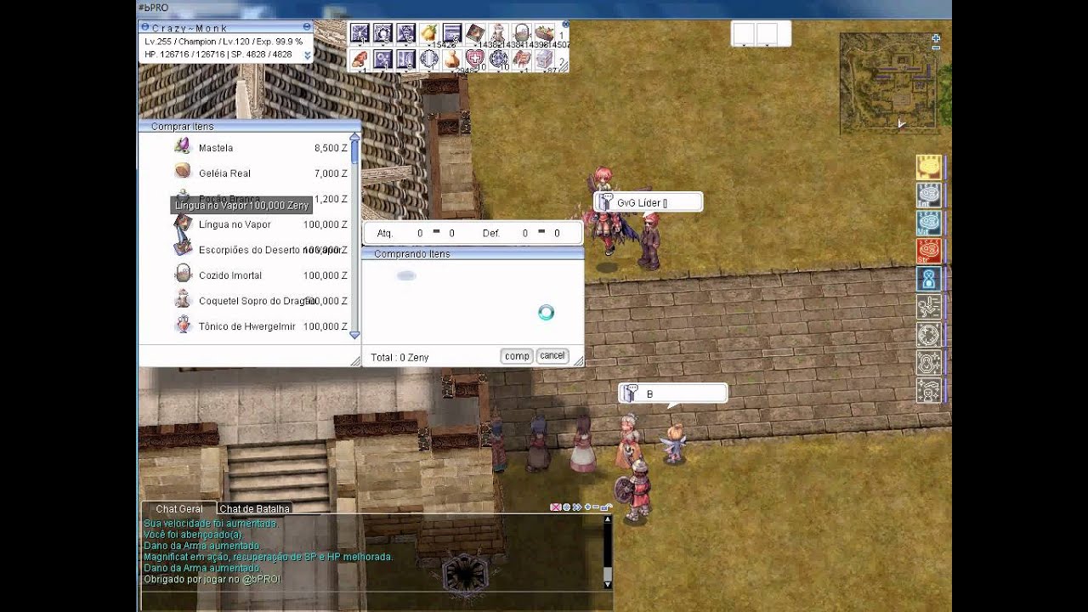The height and width of the screenshot is (612, 1088).
Task: Select the Geléia Real item icon
Action: coord(182,172)
